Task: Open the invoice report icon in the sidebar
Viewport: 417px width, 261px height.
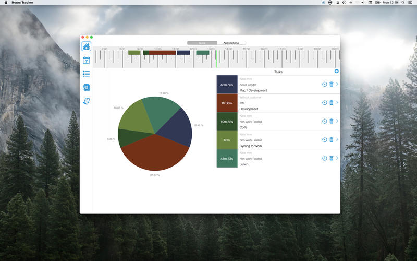Action: 86,101
